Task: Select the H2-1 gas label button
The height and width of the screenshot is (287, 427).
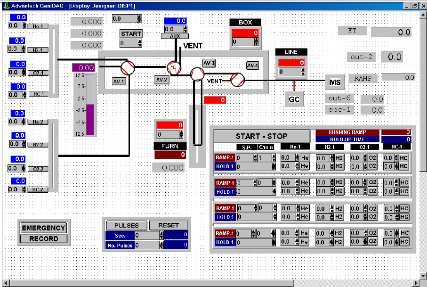Action: (x=38, y=50)
